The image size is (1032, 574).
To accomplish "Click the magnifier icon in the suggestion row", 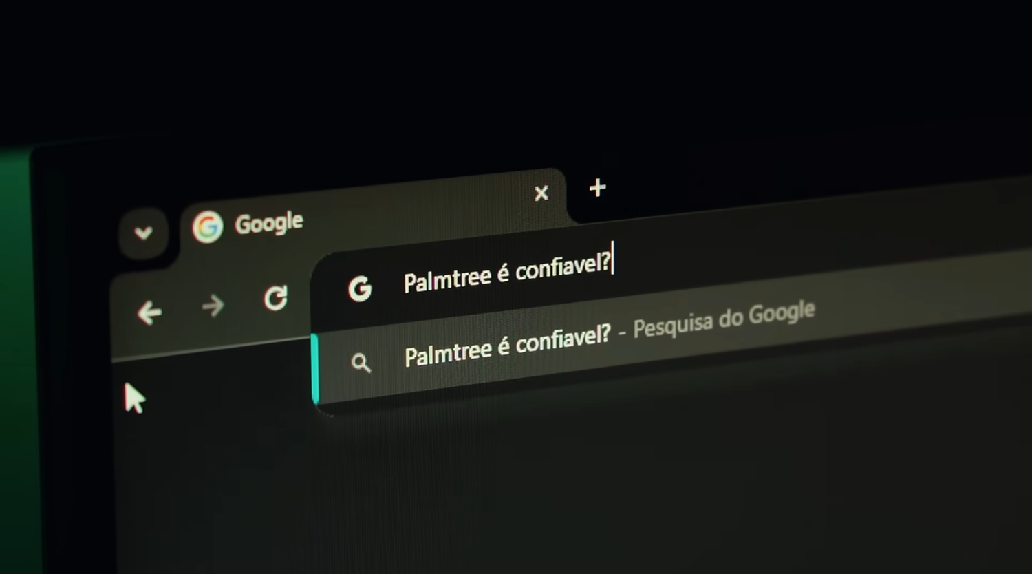I will point(361,363).
